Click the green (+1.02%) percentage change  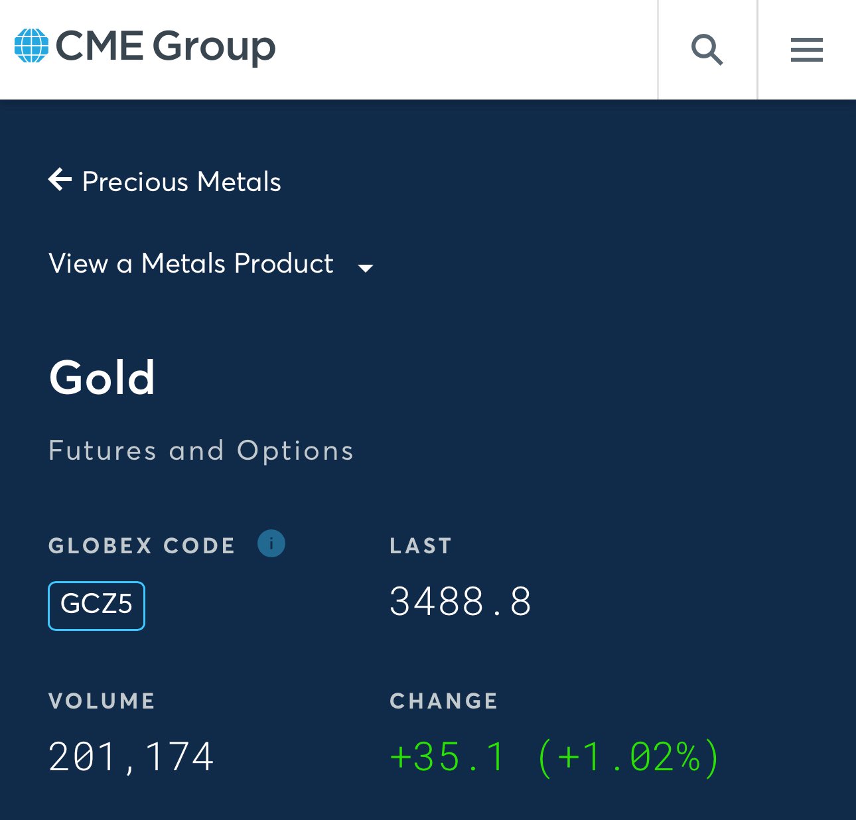628,757
